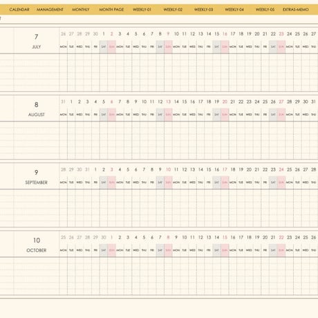Click the JULY month label
Image resolution: width=318 pixels, height=318 pixels.
(37, 47)
